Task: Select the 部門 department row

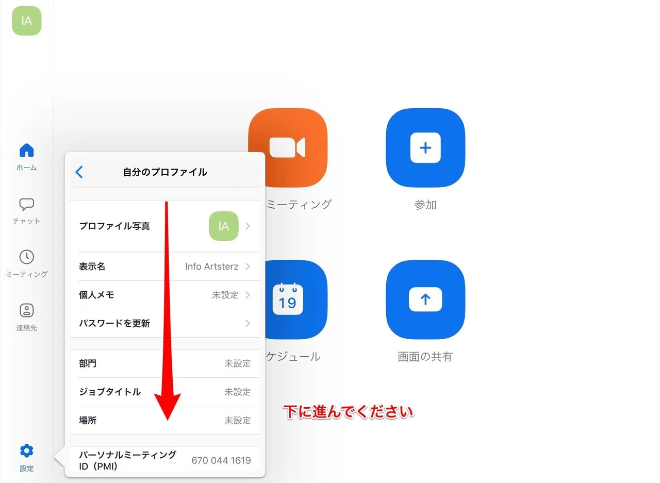Action: click(x=165, y=363)
